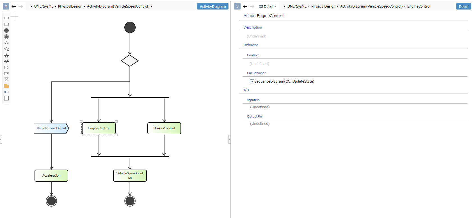This screenshot has height=218, width=473.
Task: Click the S pane badge
Action: pyautogui.click(x=237, y=6)
